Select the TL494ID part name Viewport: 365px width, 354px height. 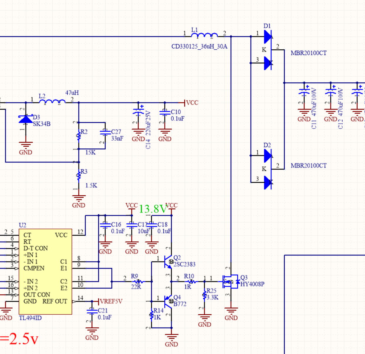pos(30,318)
